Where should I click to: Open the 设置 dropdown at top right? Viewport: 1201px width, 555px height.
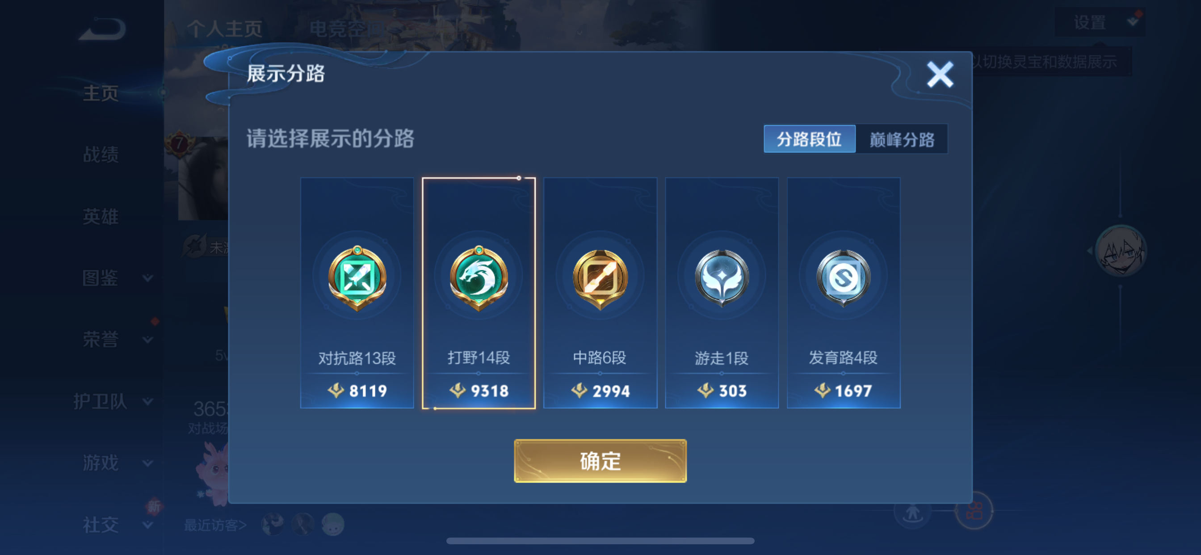[1100, 22]
